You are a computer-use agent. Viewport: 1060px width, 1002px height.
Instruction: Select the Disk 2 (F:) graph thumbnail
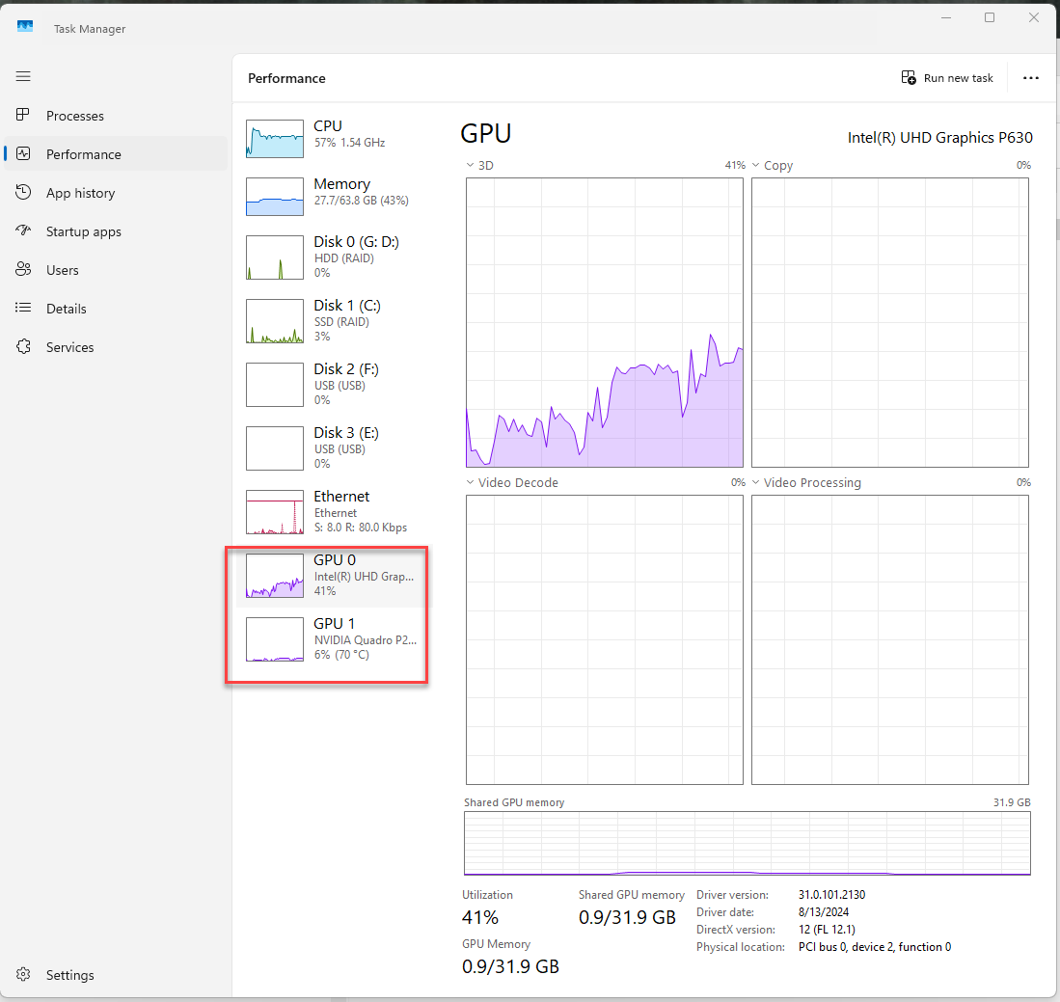[x=275, y=385]
